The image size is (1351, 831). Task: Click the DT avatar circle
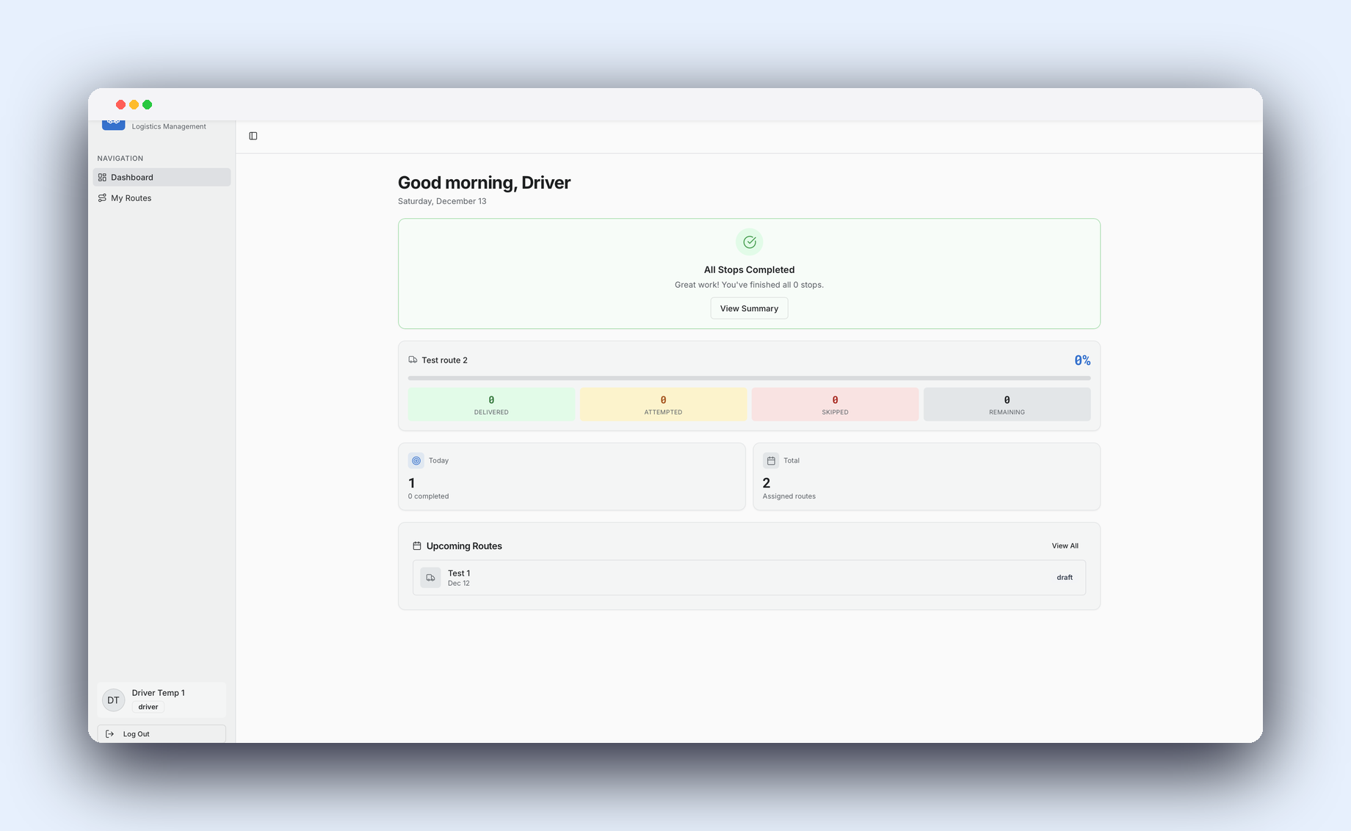pyautogui.click(x=113, y=700)
